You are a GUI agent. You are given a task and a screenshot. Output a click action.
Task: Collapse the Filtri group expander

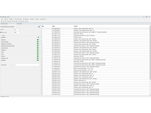tap(2, 36)
